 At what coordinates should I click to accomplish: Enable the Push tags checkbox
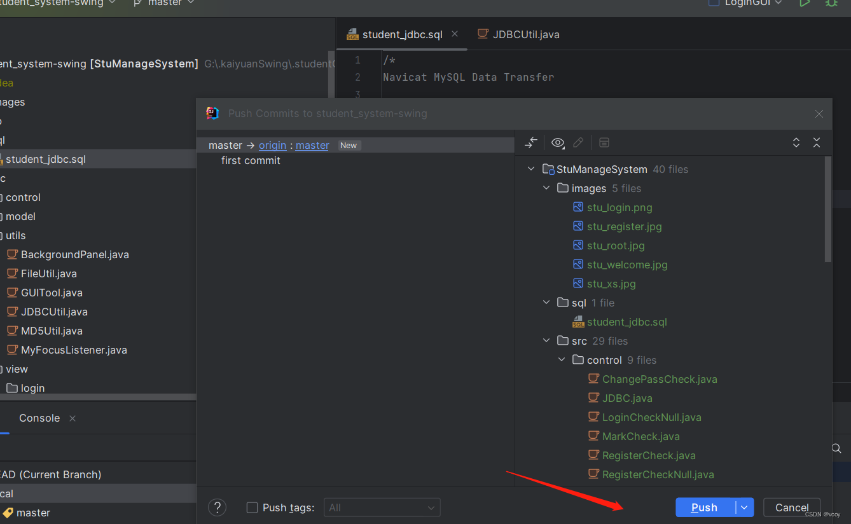252,507
